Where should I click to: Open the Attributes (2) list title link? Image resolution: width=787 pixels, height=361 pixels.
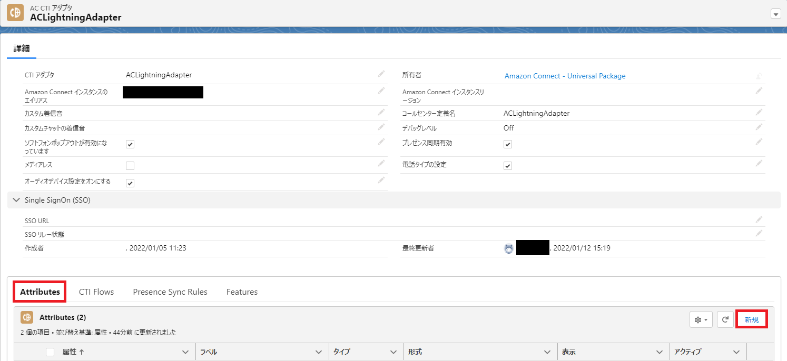(x=63, y=317)
